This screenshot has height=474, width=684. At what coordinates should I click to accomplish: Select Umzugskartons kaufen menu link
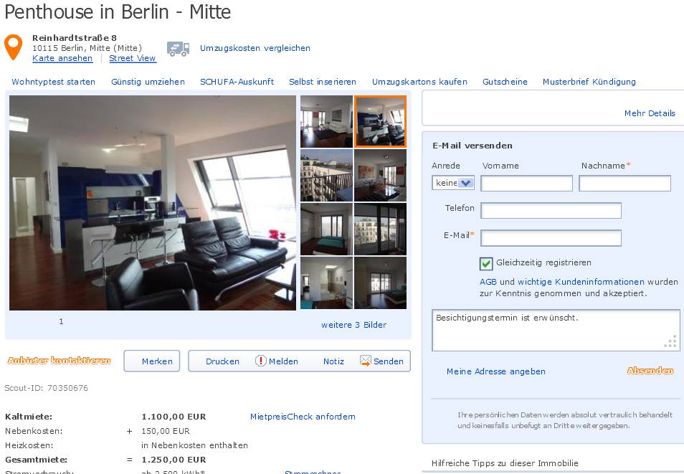point(419,82)
